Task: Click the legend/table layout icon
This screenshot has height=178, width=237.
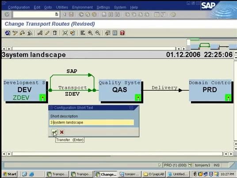Action: point(115,33)
